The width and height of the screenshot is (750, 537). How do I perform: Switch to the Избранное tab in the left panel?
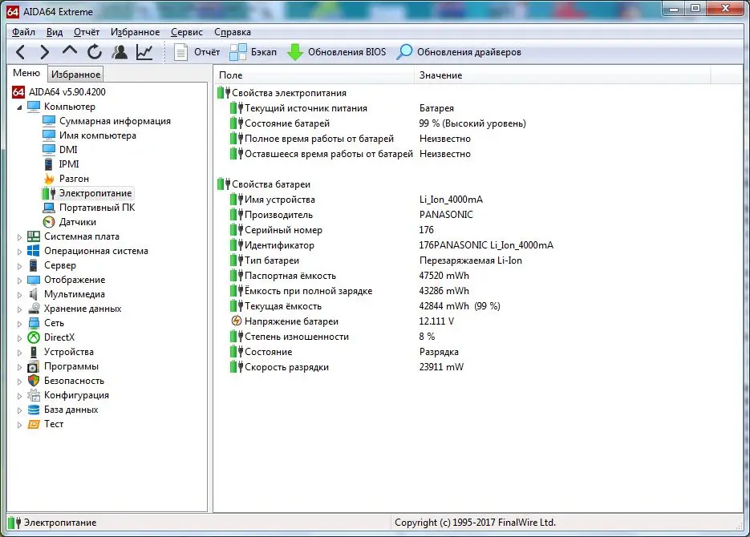click(75, 75)
